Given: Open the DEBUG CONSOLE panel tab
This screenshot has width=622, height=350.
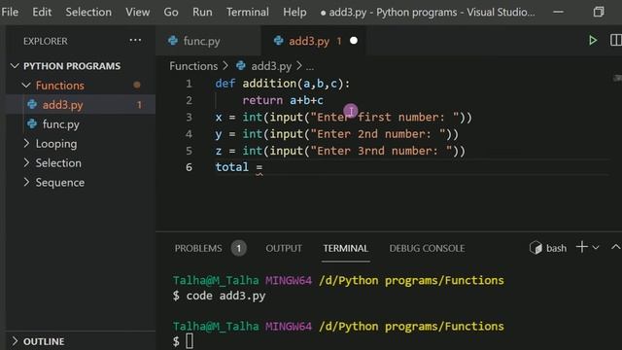Looking at the screenshot, I should click(427, 249).
